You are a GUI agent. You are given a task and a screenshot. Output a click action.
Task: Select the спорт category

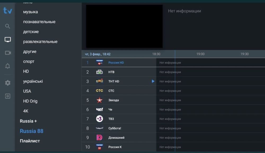[29, 61]
